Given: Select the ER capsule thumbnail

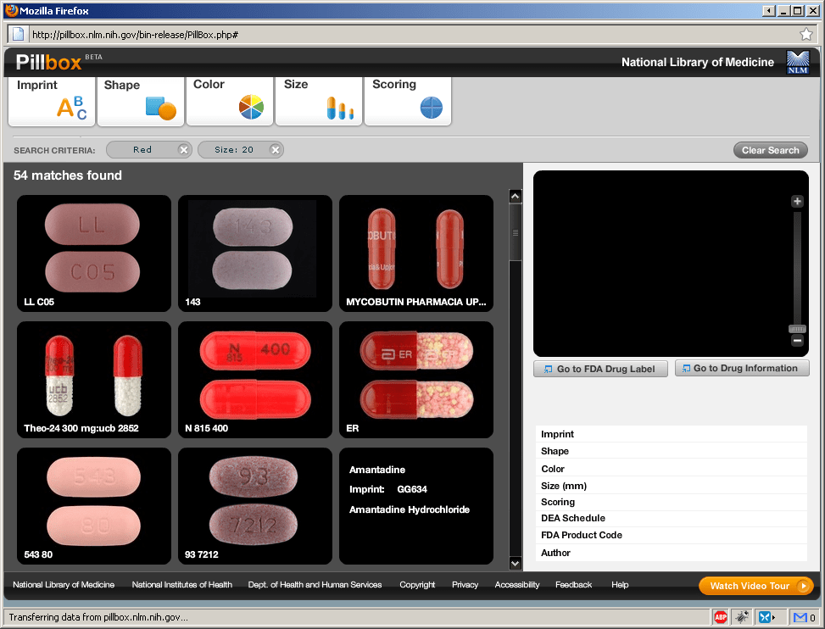Looking at the screenshot, I should point(416,380).
